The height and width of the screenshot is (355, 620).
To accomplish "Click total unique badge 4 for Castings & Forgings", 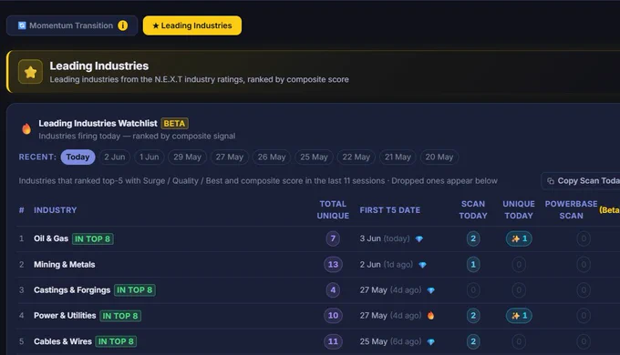I will tap(333, 289).
